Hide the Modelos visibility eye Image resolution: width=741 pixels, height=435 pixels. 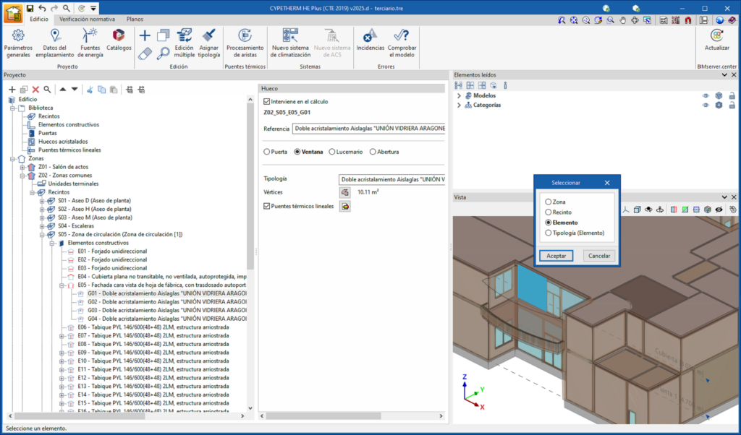tap(705, 95)
